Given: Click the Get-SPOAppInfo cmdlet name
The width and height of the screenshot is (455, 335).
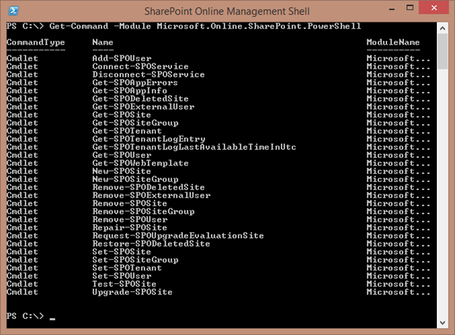Looking at the screenshot, I should pyautogui.click(x=130, y=91).
